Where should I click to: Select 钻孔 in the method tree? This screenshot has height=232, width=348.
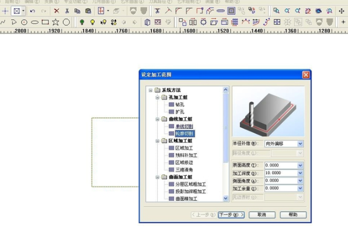179,104
